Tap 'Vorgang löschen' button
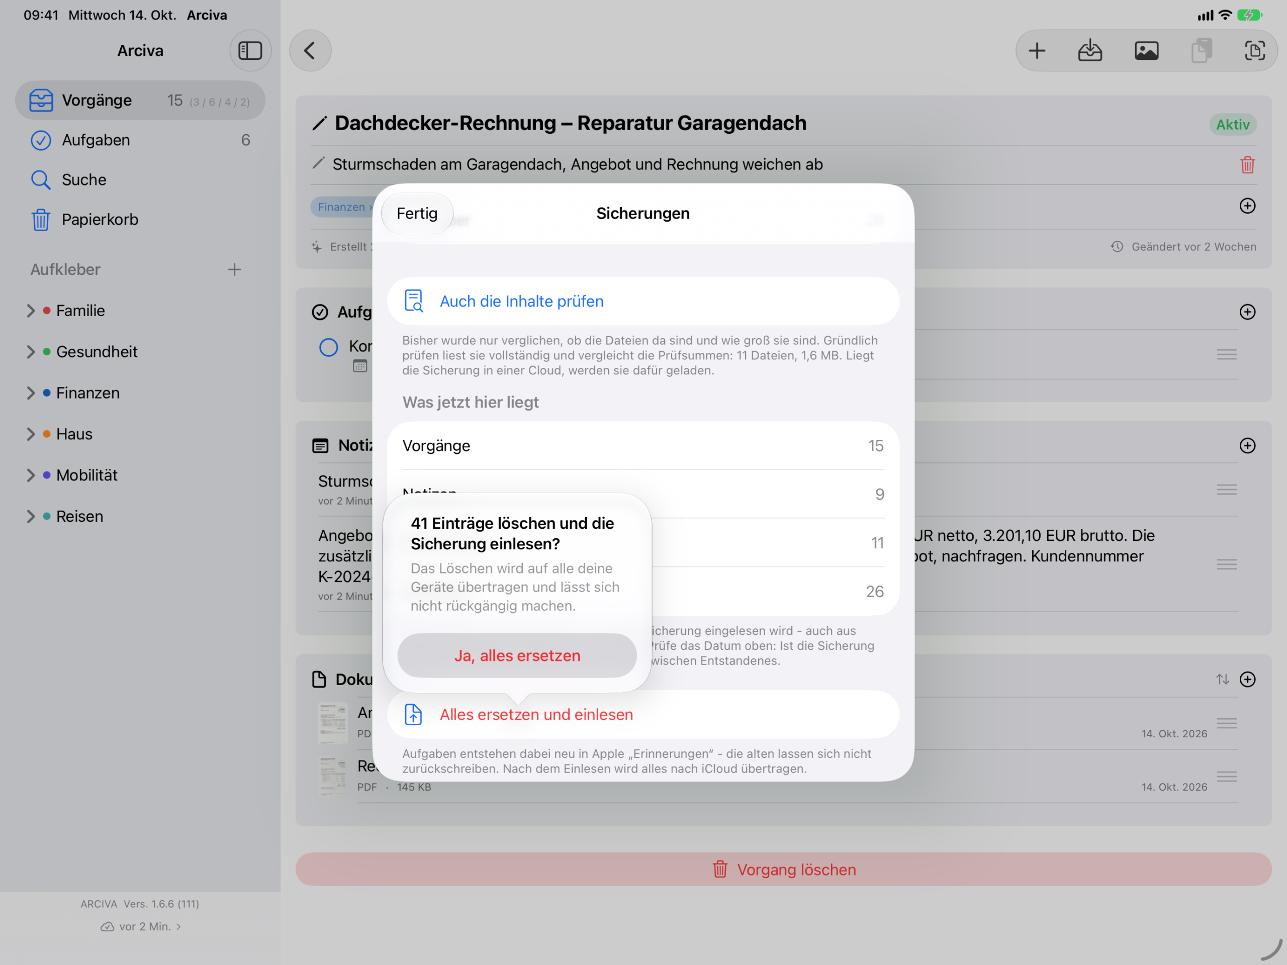The height and width of the screenshot is (965, 1287). [783, 870]
